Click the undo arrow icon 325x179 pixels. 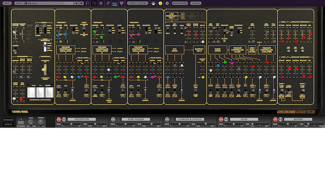coord(87,3)
